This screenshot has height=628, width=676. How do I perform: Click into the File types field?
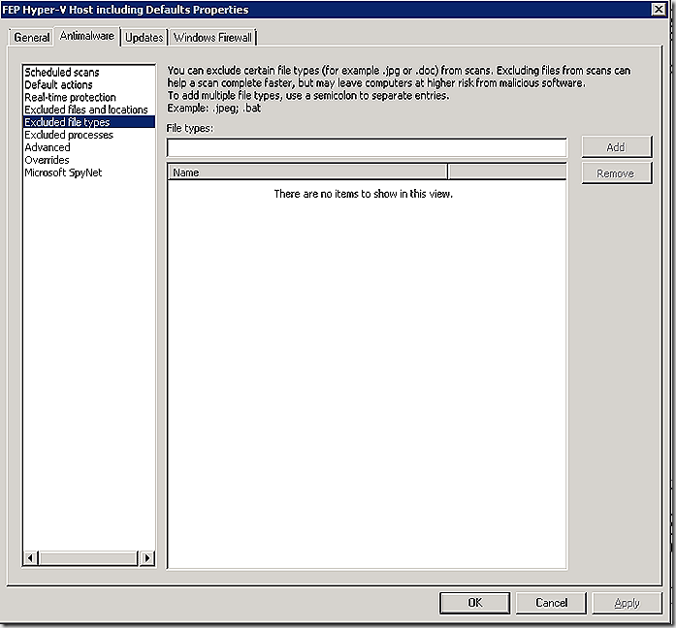[367, 147]
